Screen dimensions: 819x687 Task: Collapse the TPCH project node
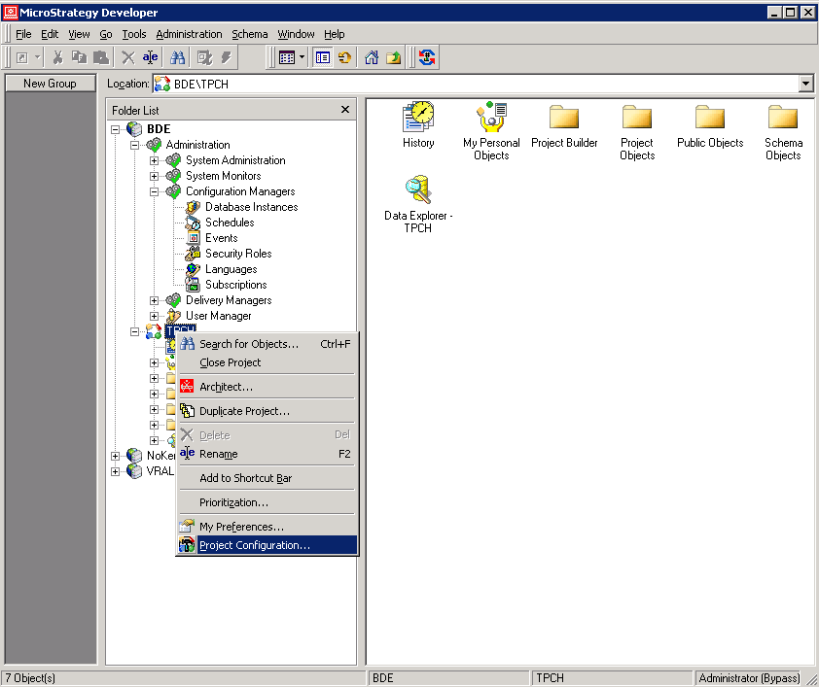point(135,331)
